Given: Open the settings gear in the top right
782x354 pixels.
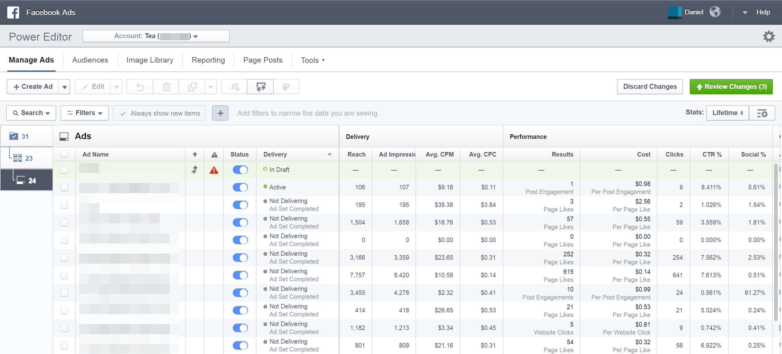Looking at the screenshot, I should (x=769, y=36).
